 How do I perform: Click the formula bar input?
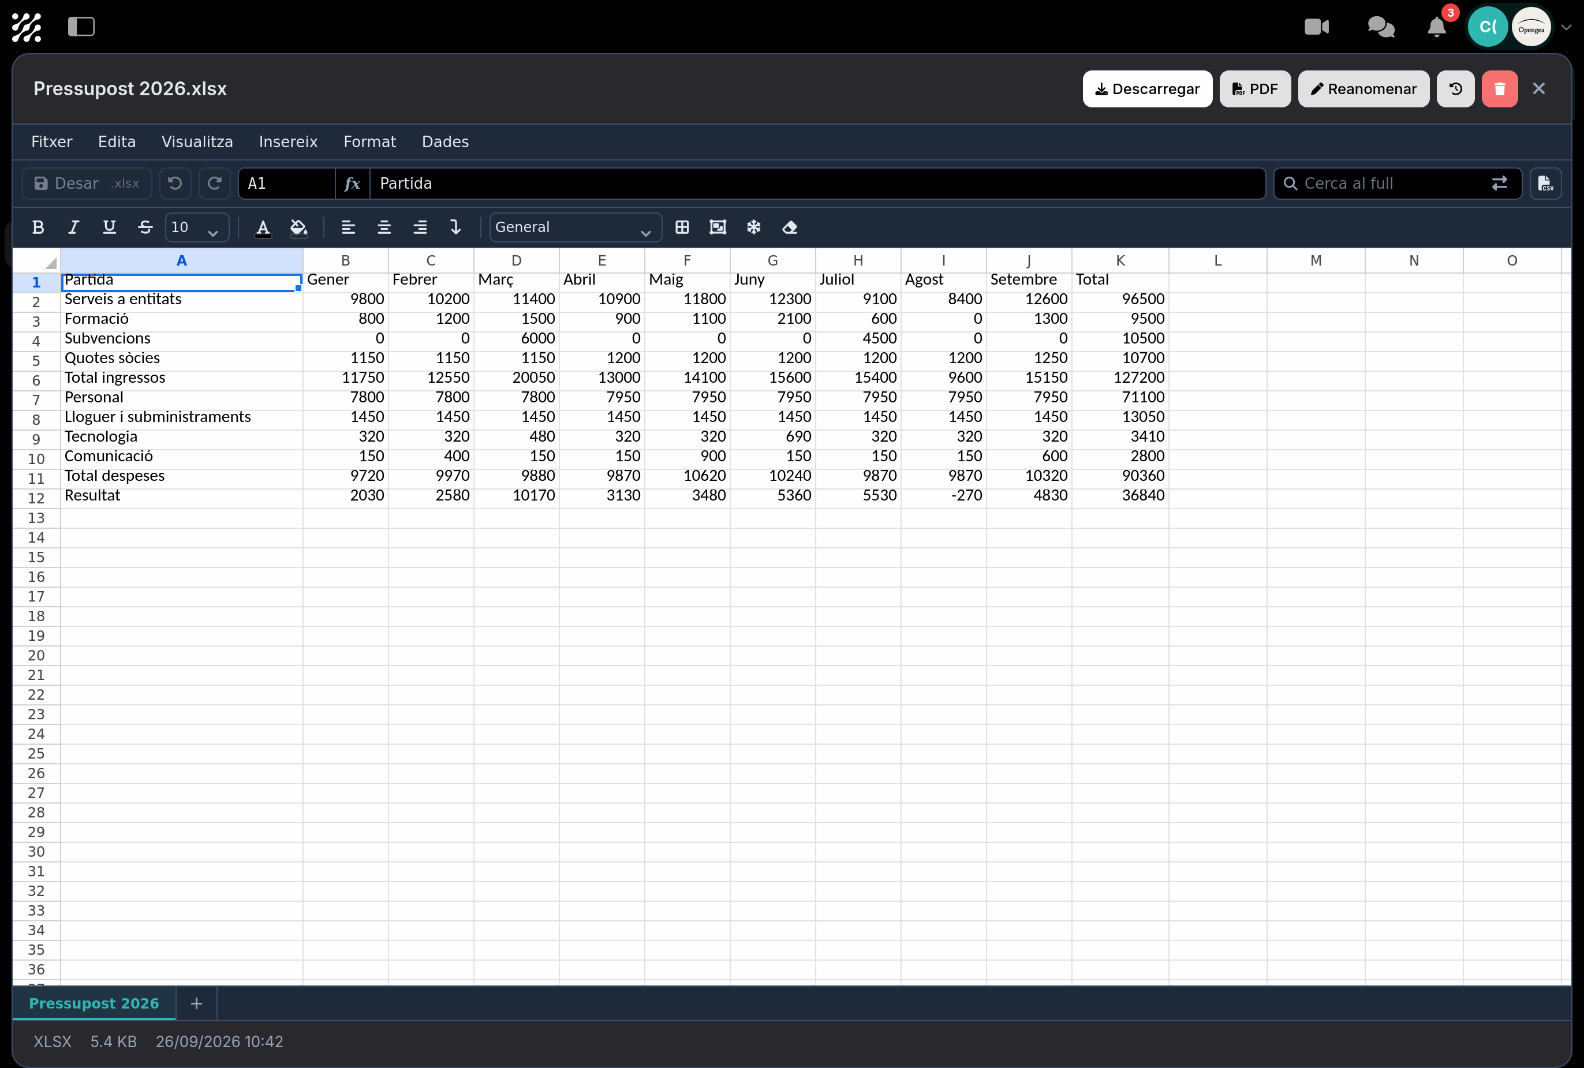point(817,183)
